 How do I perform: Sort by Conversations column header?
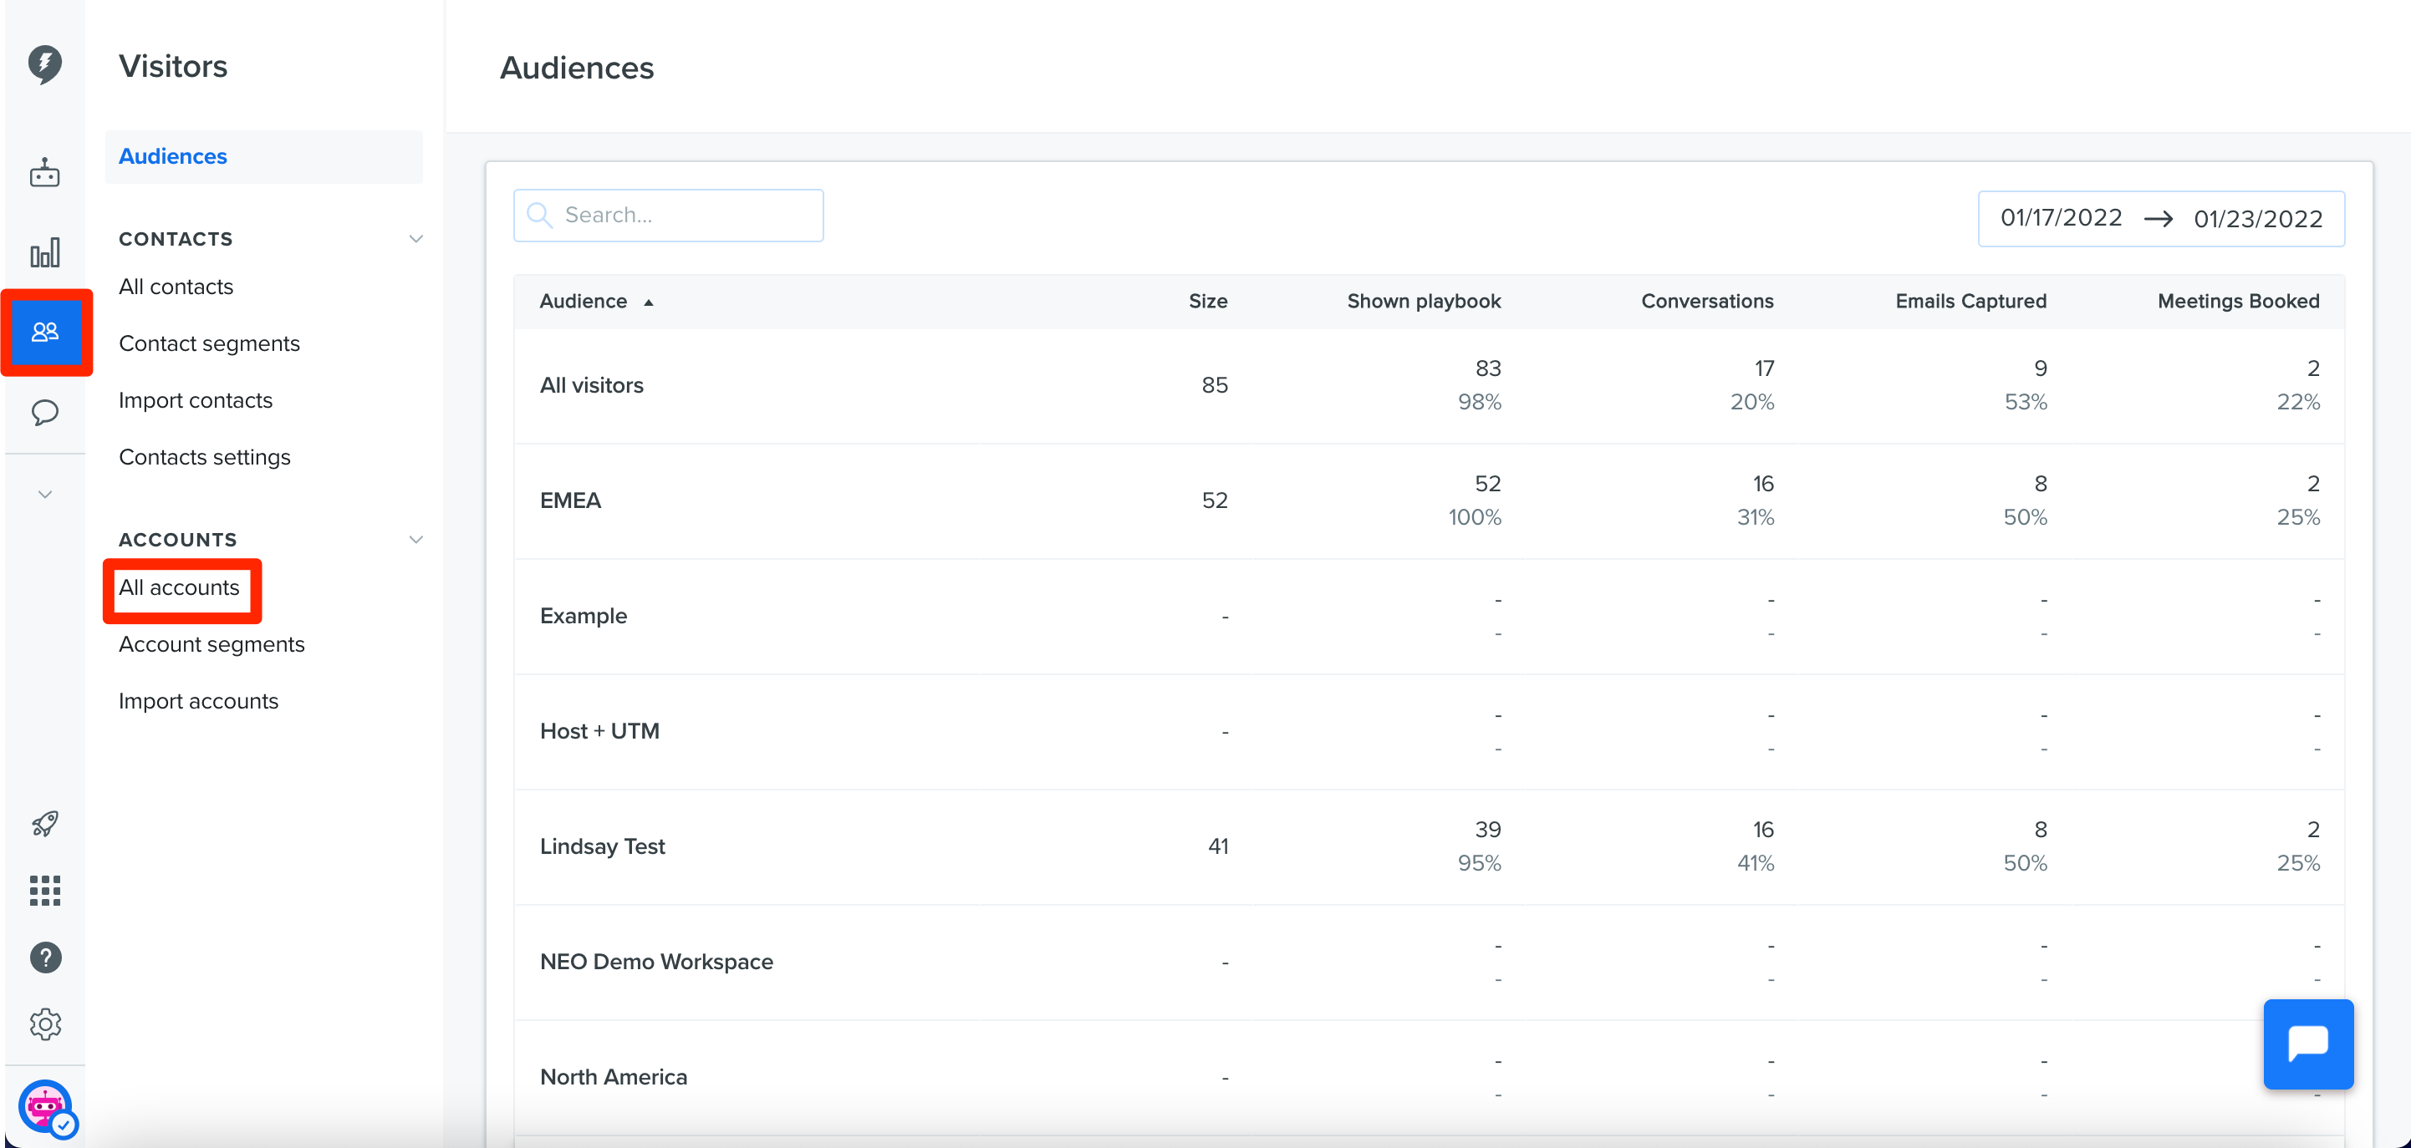coord(1707,302)
